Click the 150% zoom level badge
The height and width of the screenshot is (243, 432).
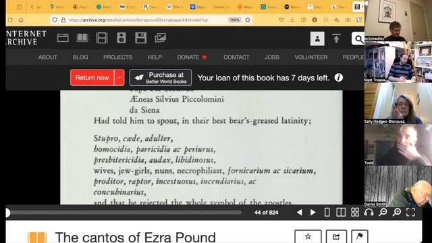click(235, 20)
